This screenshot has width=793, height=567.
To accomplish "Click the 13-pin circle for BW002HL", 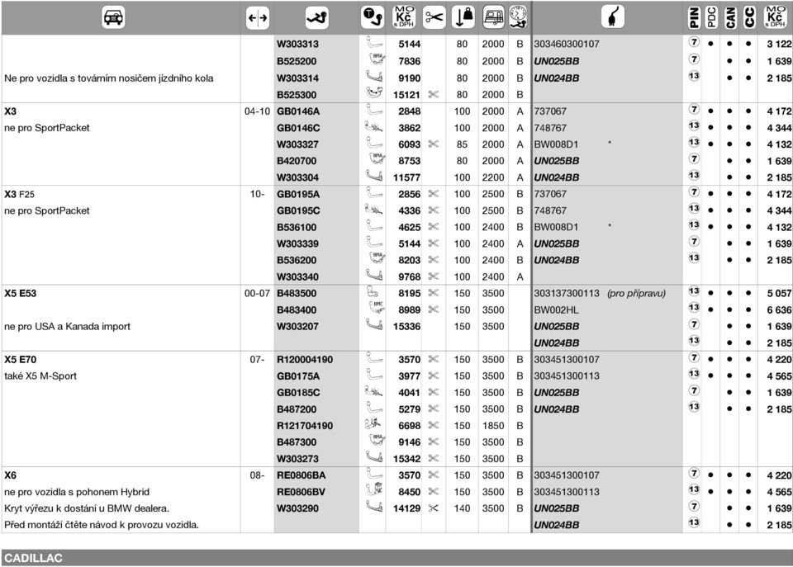I will (694, 309).
